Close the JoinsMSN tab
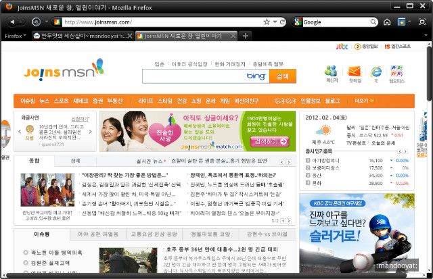The width and height of the screenshot is (433, 279). click(233, 36)
